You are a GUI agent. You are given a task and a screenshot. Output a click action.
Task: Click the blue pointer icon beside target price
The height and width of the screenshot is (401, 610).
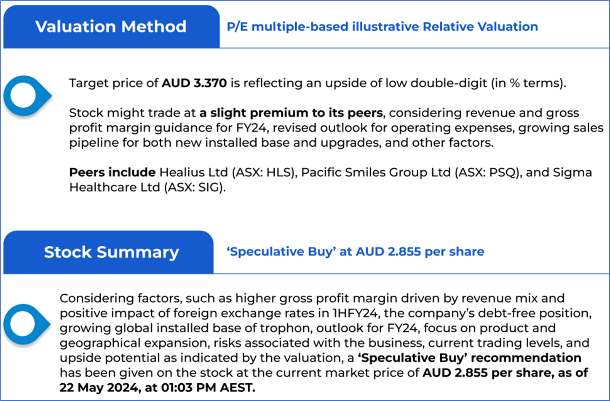tap(26, 96)
